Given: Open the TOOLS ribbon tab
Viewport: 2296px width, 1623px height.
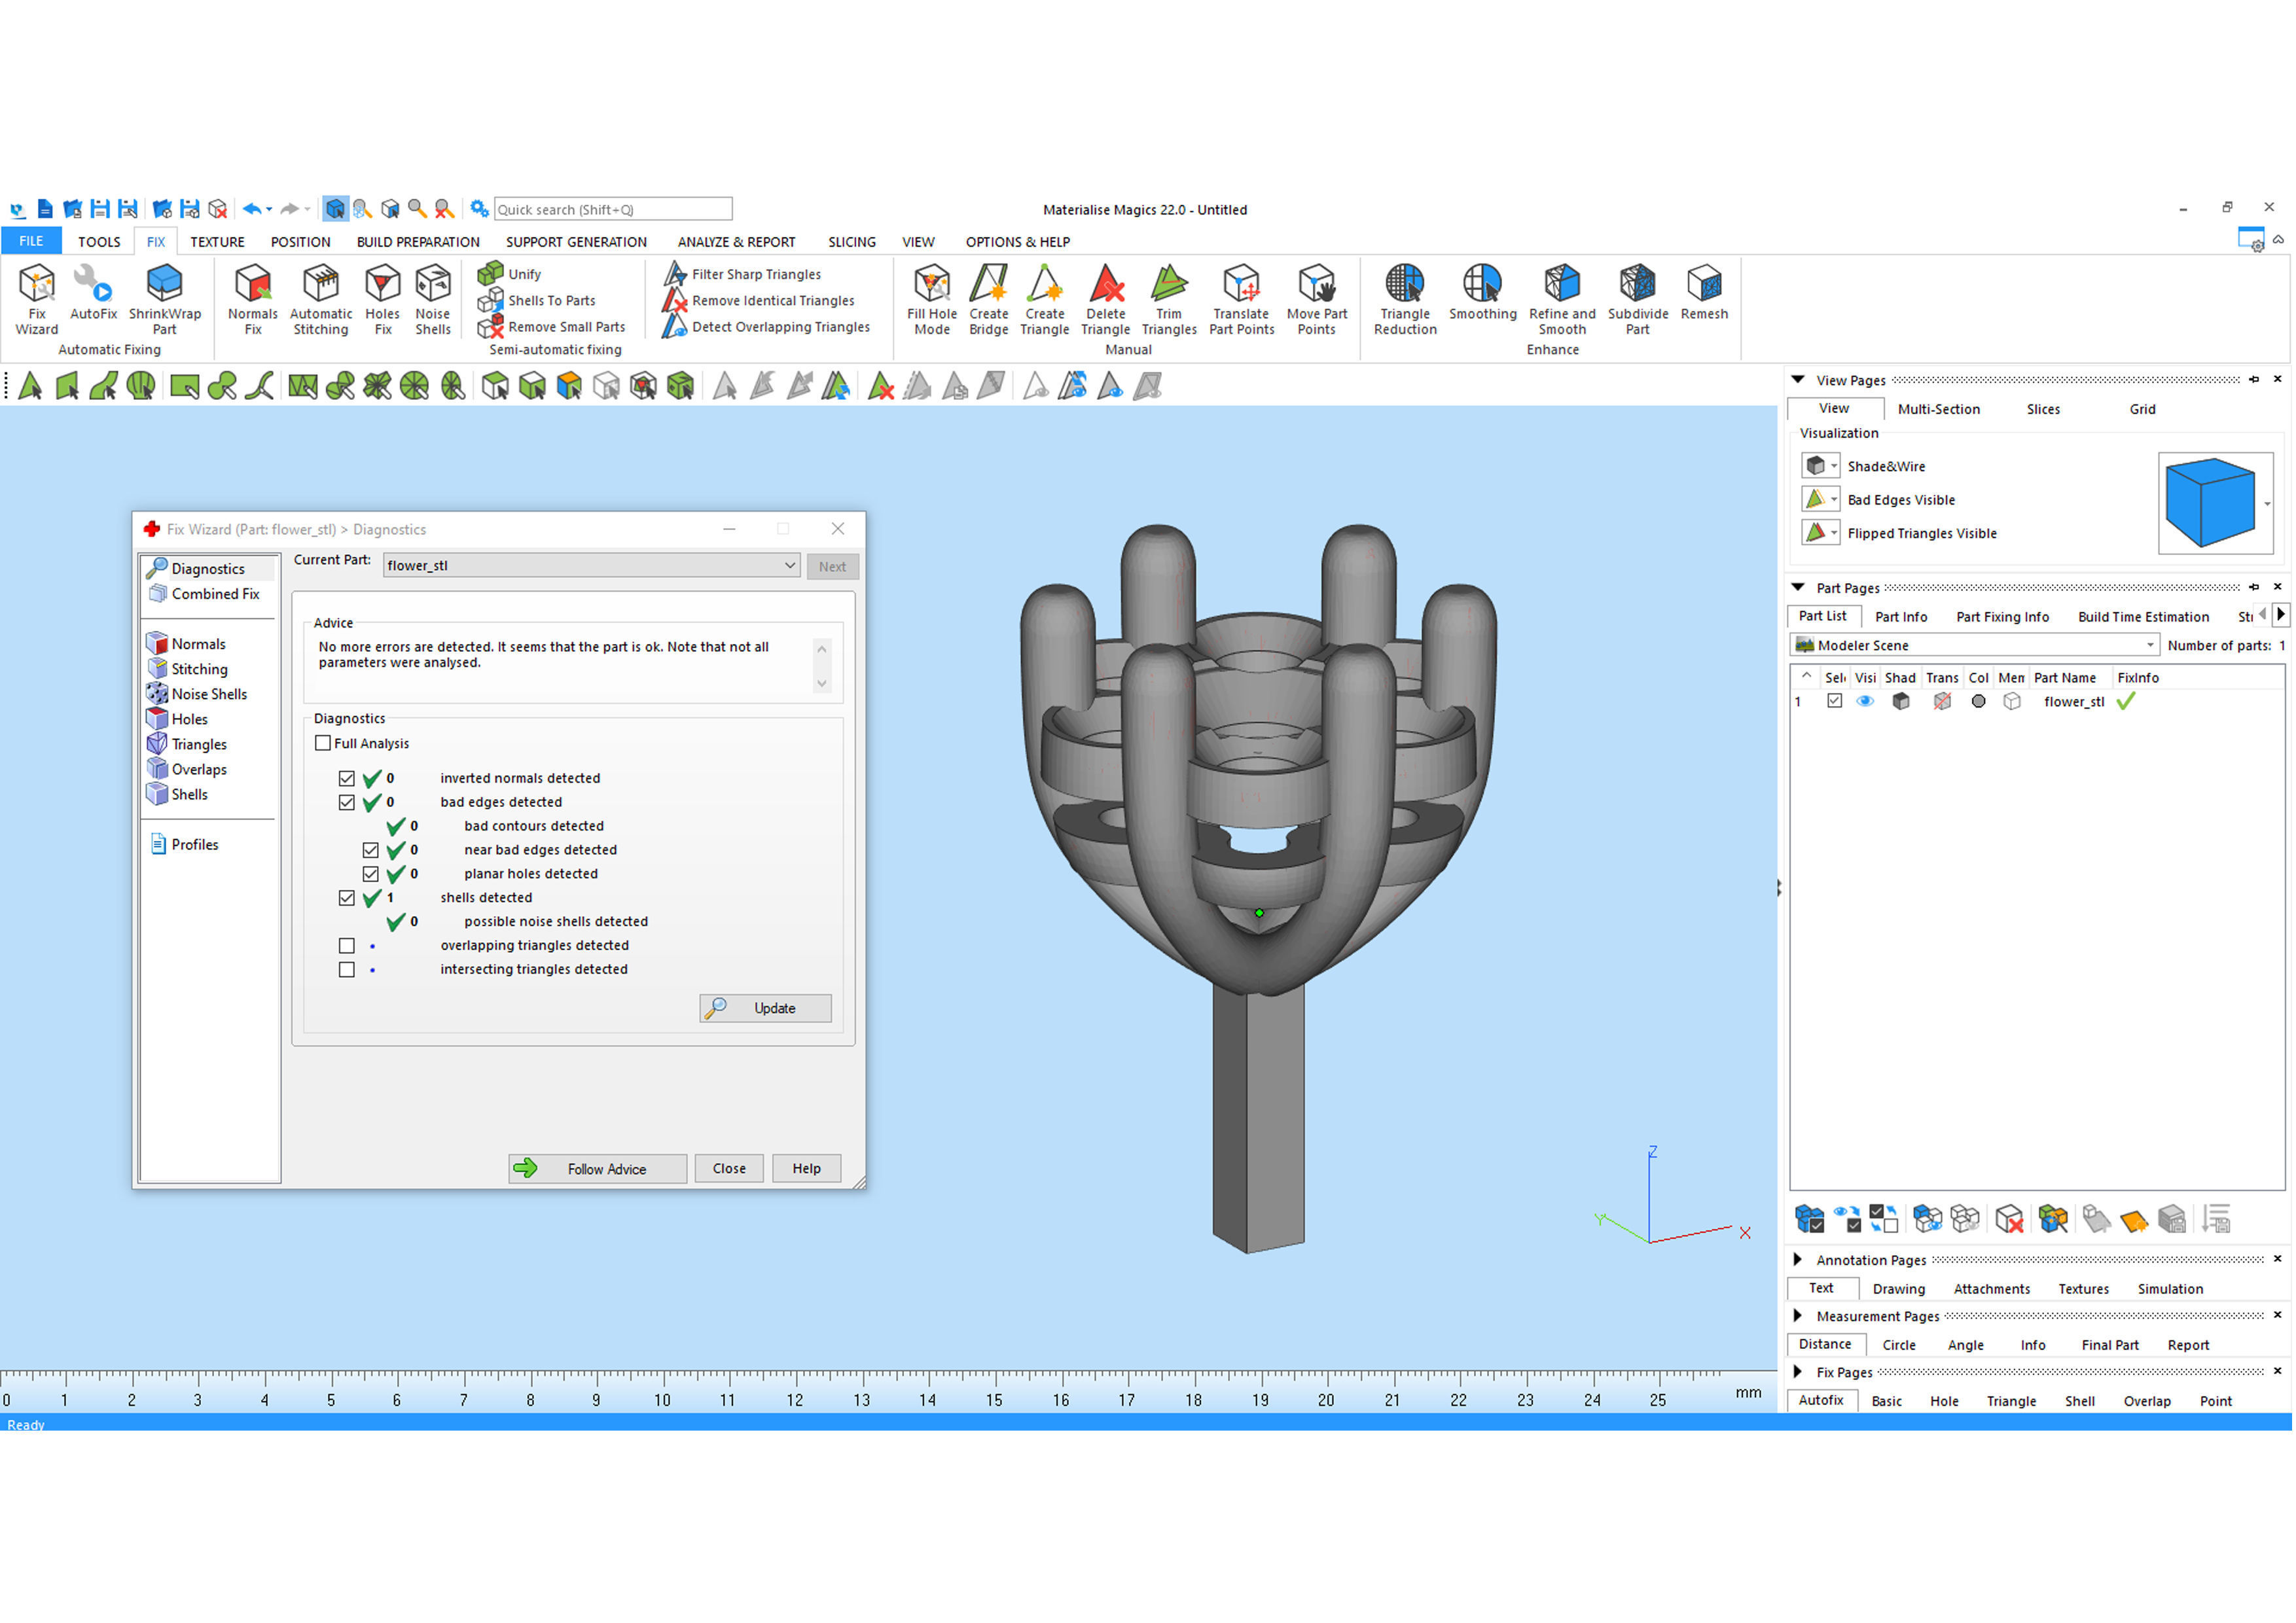Looking at the screenshot, I should pos(99,242).
